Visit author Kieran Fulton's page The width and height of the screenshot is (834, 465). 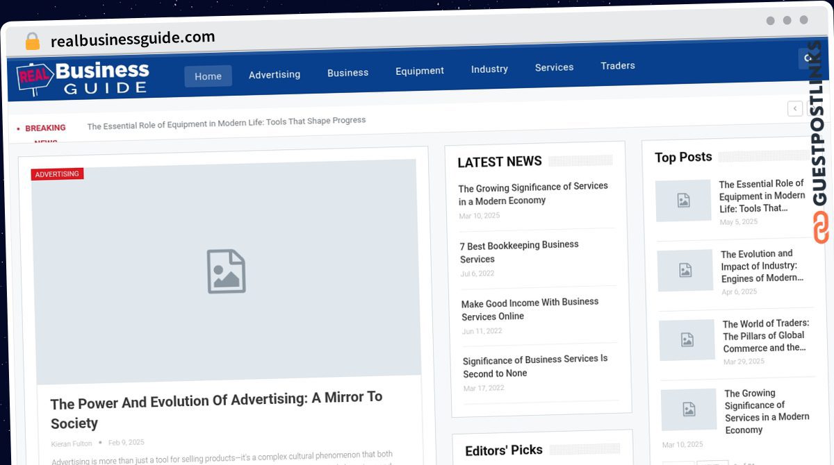pos(72,443)
